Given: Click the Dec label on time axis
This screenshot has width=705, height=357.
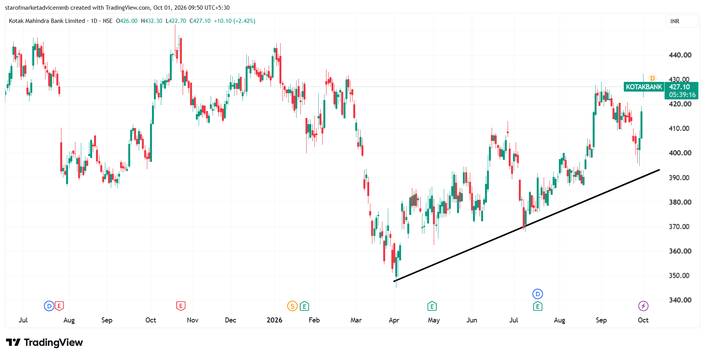Looking at the screenshot, I should [x=230, y=320].
